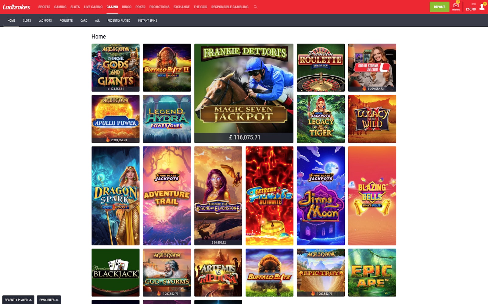Switch to the Jackpots tab
This screenshot has width=488, height=304.
pos(45,20)
